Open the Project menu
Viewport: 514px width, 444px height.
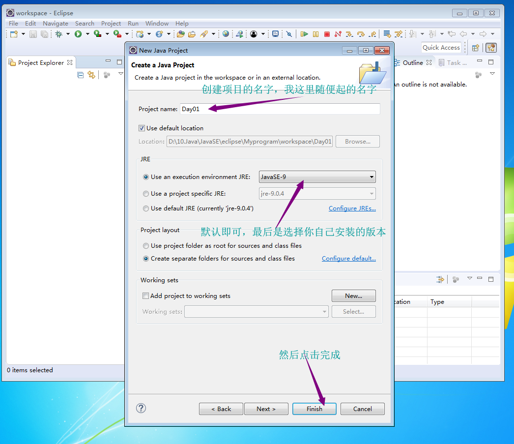pos(111,24)
